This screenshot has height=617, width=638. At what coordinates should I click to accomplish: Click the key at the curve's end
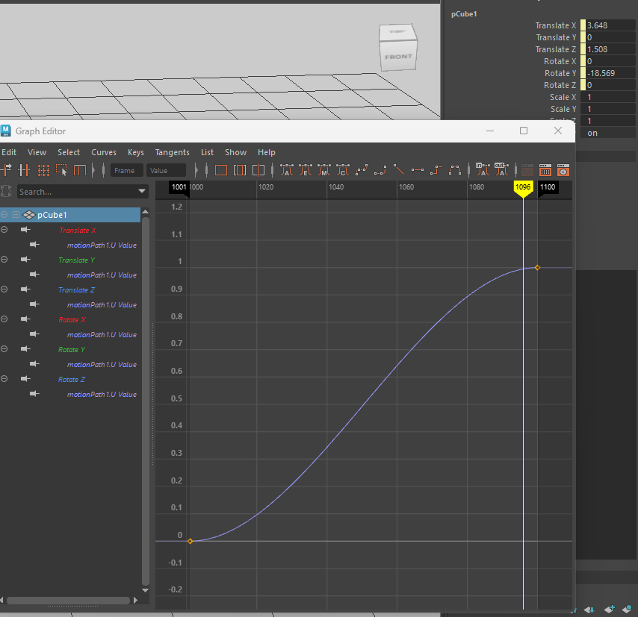click(x=537, y=267)
